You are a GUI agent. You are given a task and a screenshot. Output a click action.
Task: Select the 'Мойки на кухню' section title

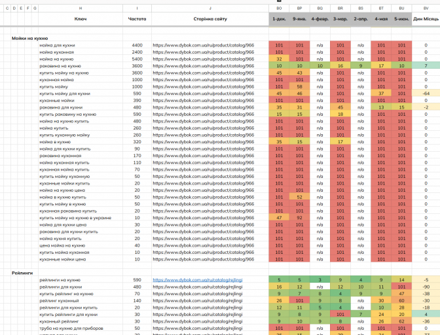tap(29, 38)
